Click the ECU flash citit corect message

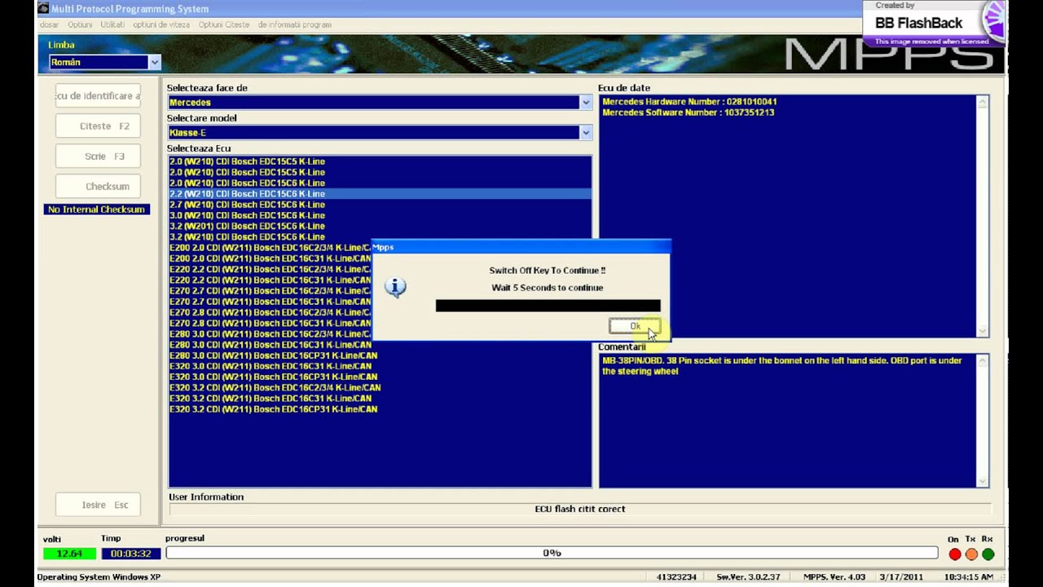pyautogui.click(x=580, y=509)
